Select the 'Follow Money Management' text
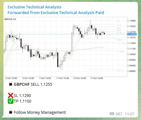Screen dimensions: 141x120 point(40,113)
